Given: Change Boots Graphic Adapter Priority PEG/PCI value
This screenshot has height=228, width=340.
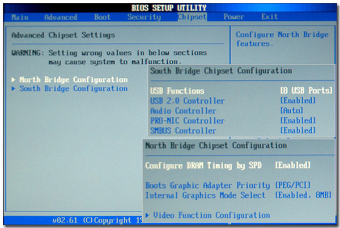Looking at the screenshot, I should tap(292, 185).
